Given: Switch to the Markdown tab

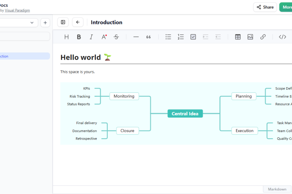Looking at the screenshot, I should coord(277,189).
